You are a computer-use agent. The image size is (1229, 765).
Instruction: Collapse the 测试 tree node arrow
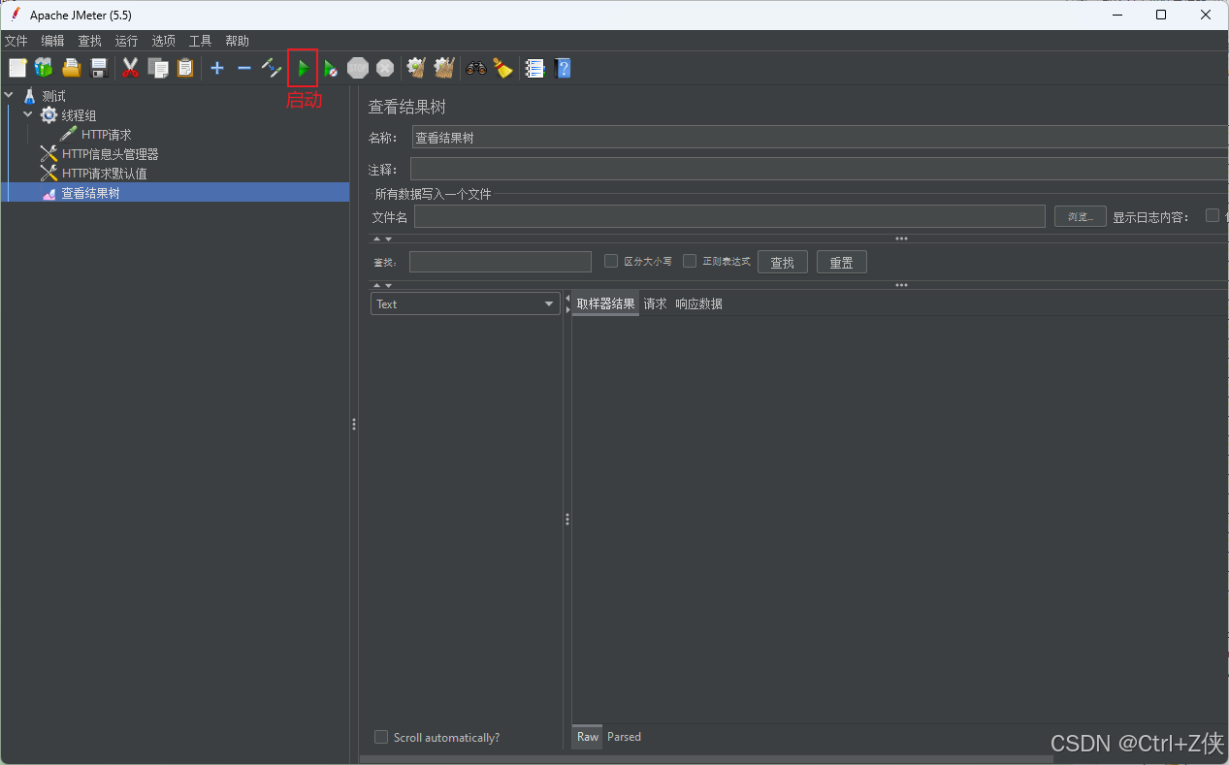click(x=10, y=96)
